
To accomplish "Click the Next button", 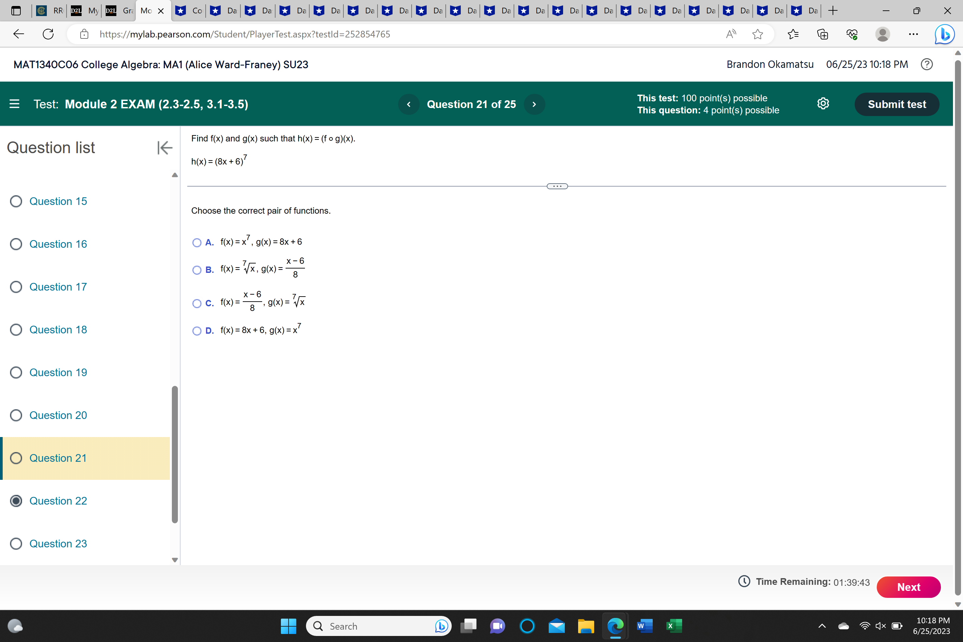I will (908, 587).
